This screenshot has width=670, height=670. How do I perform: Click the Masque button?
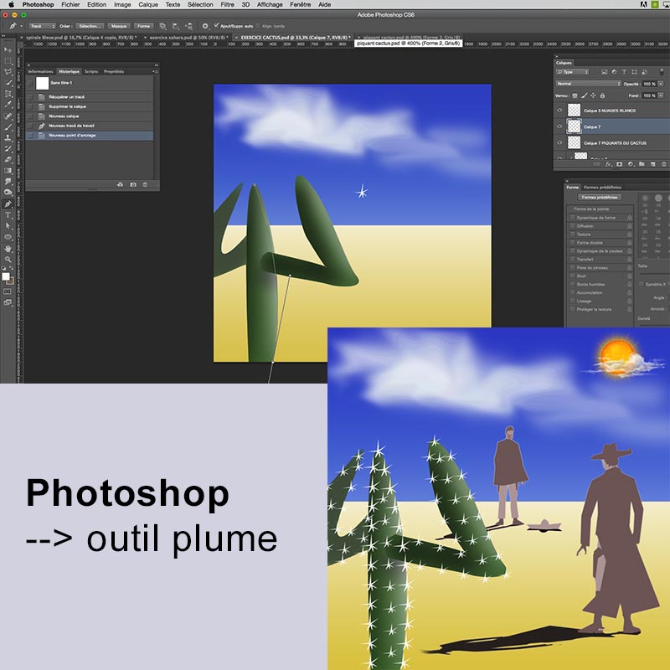point(119,26)
